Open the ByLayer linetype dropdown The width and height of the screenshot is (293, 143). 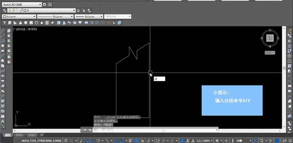click(x=55, y=16)
